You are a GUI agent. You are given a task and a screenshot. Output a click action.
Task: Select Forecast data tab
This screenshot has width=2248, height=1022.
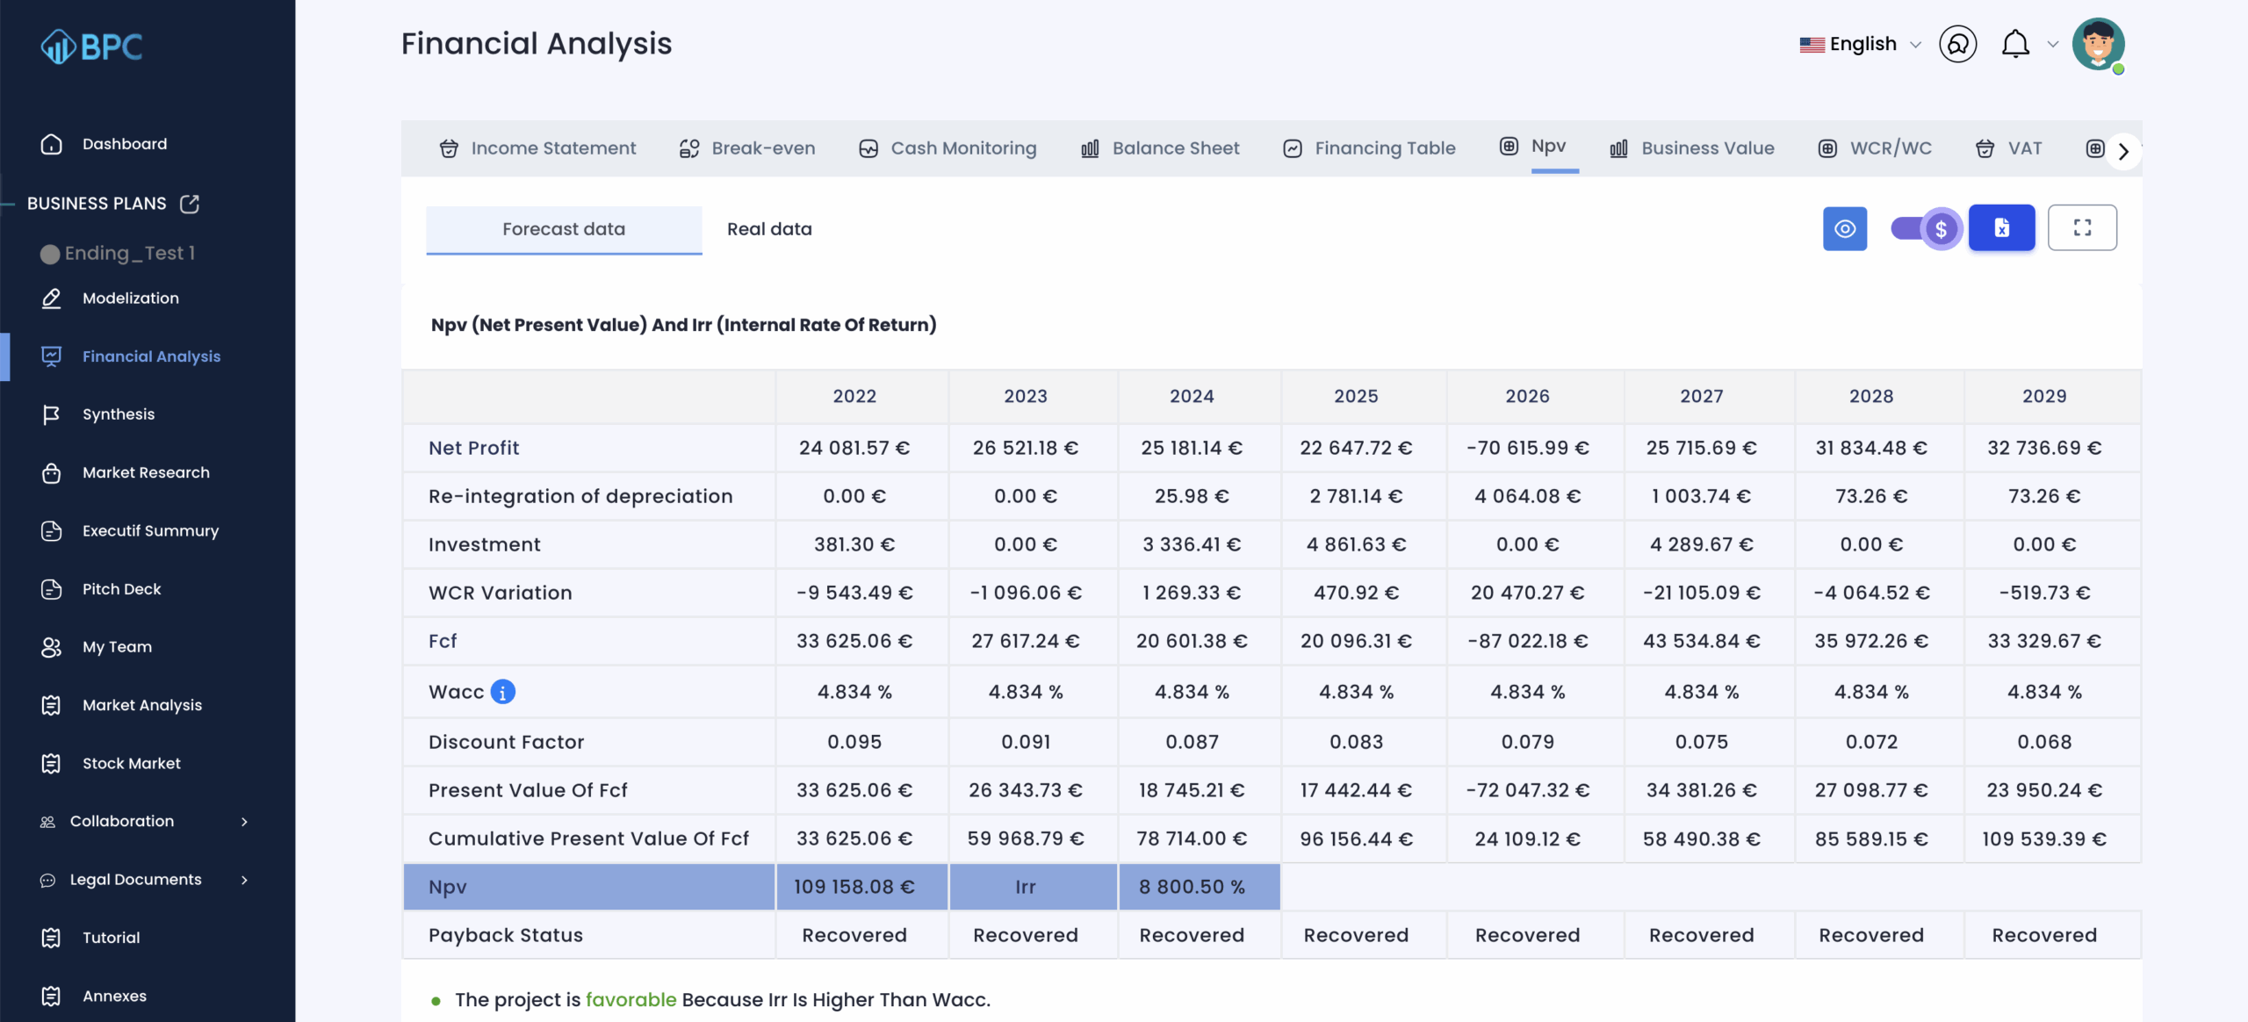pyautogui.click(x=564, y=229)
